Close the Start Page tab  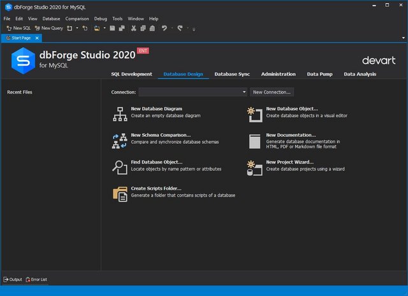[x=37, y=38]
